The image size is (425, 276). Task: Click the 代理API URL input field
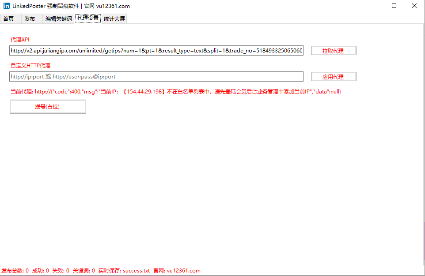click(x=156, y=51)
